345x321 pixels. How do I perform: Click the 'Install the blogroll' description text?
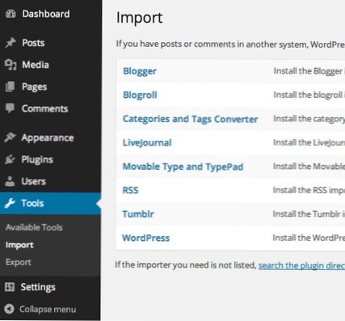click(309, 95)
